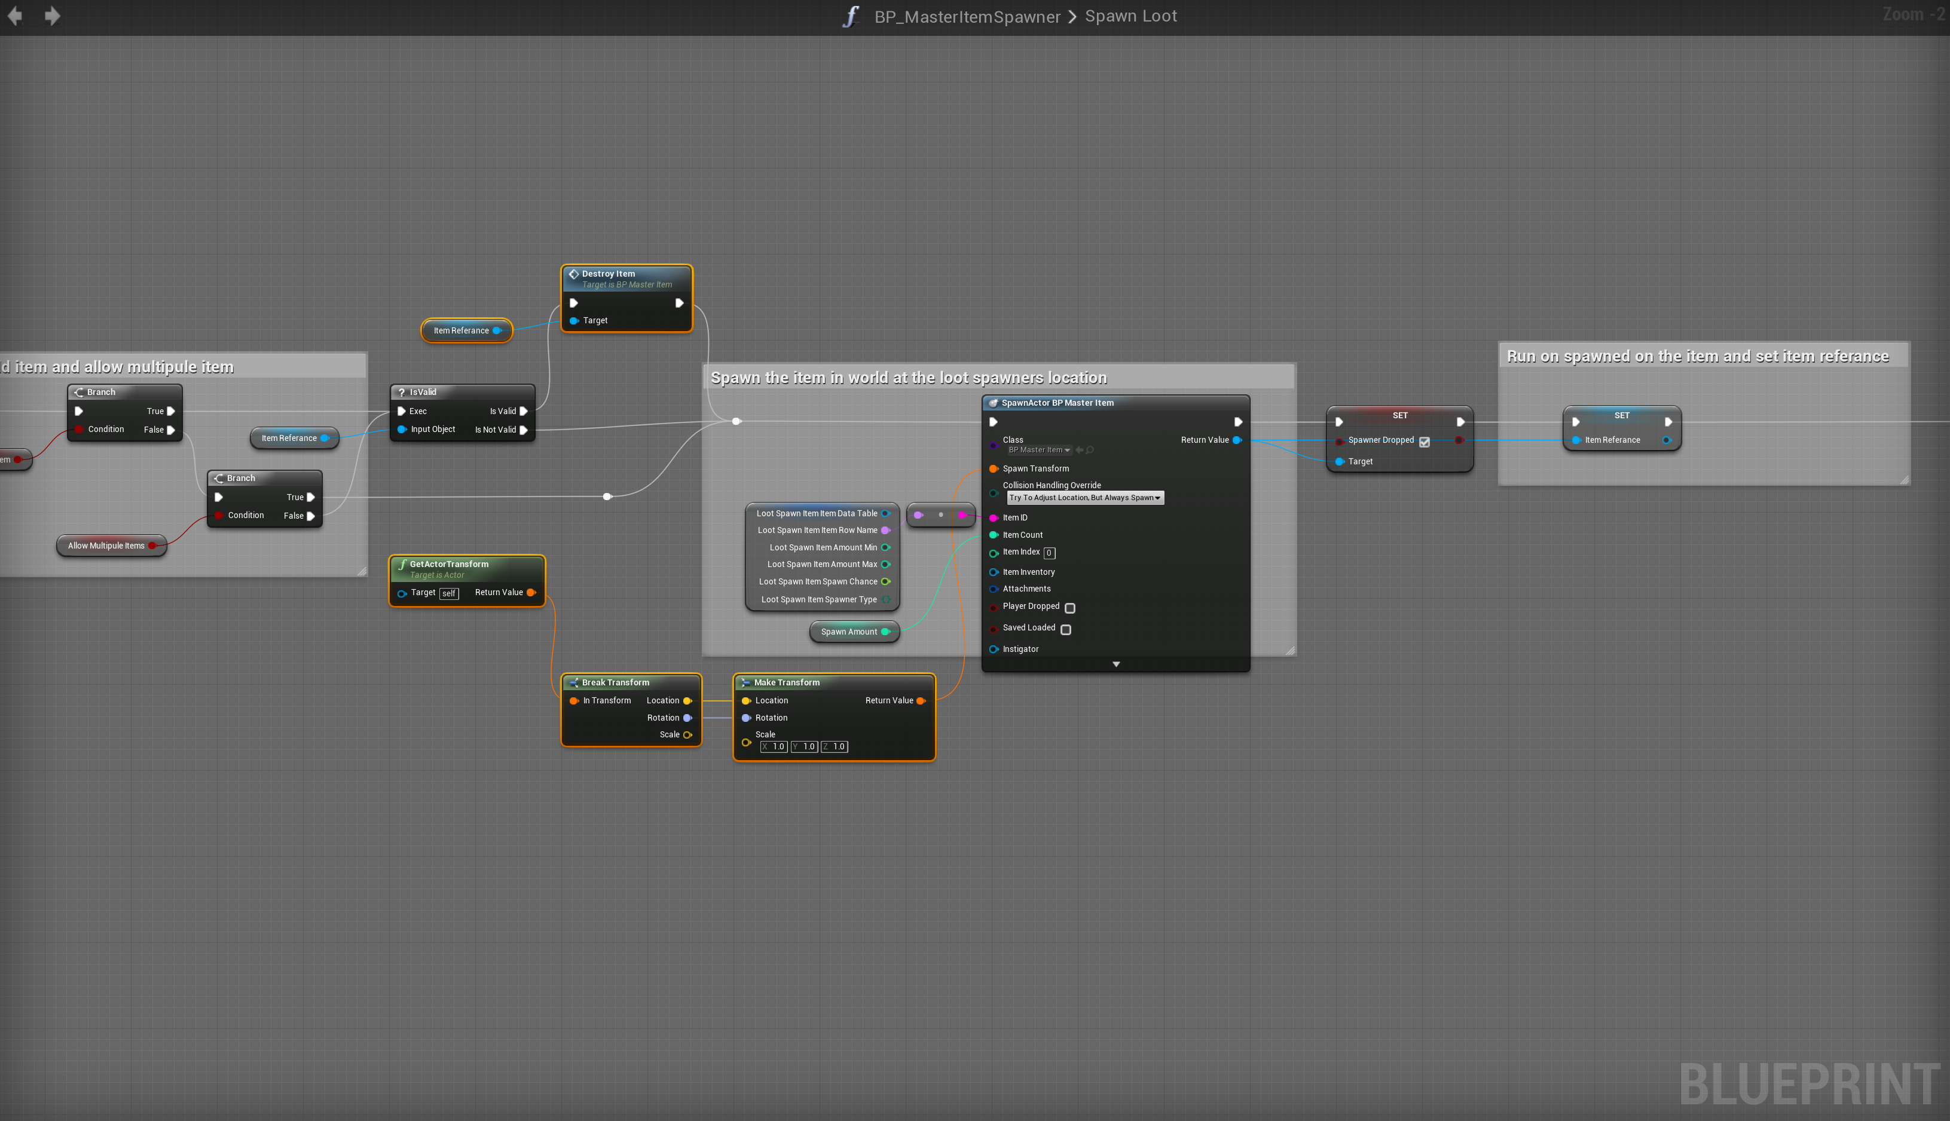Click the Item Index value field
Screen dimensions: 1950x1121
point(1049,552)
